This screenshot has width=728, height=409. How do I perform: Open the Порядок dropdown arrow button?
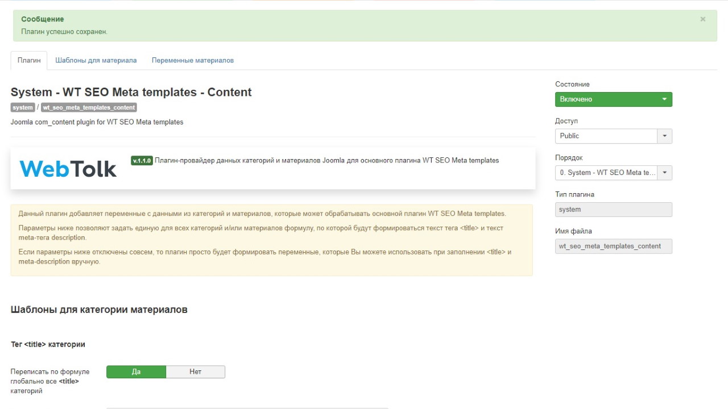point(665,173)
